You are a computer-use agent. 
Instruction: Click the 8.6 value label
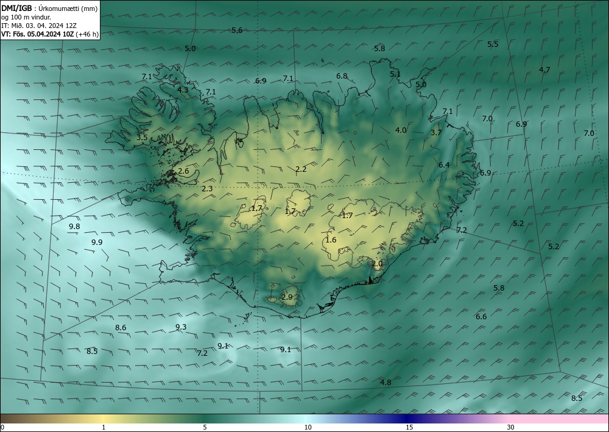(x=121, y=328)
